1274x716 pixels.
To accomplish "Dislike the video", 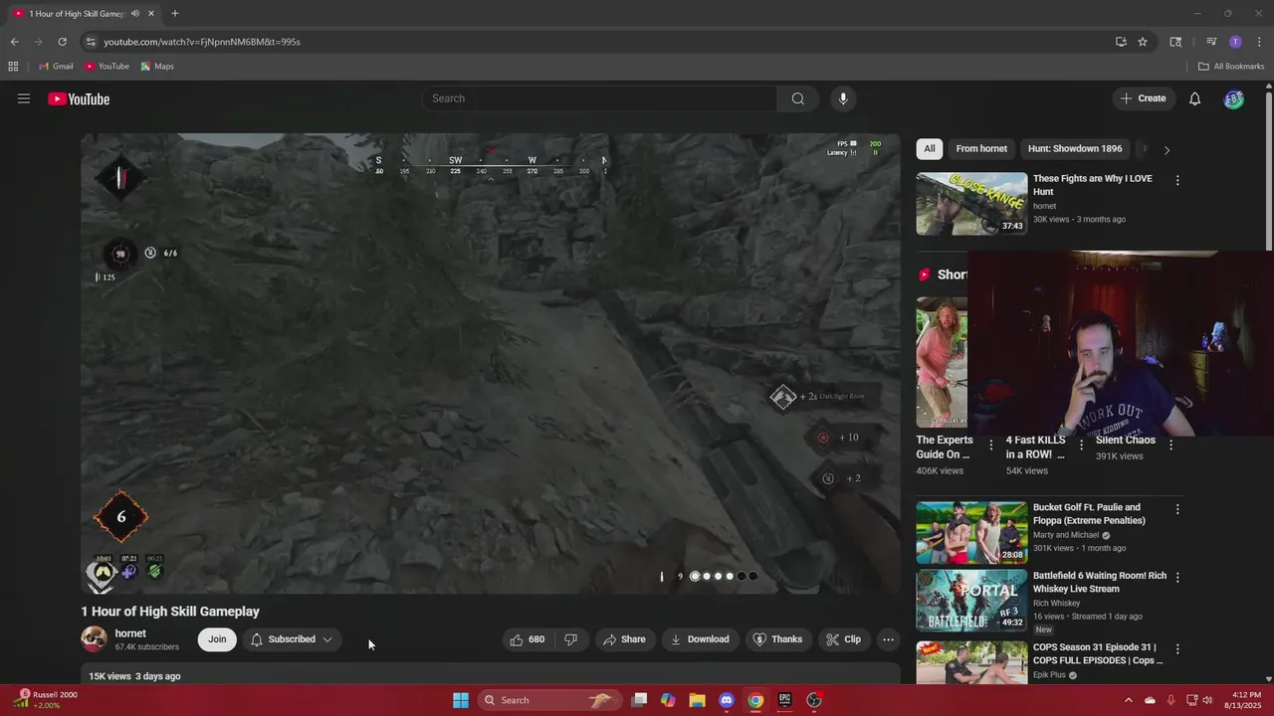I will (x=571, y=639).
